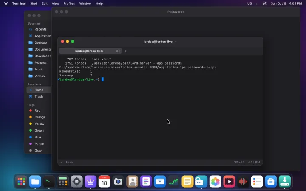Open the Window menu
Viewport: 306px width, 191px height.
[85, 3]
